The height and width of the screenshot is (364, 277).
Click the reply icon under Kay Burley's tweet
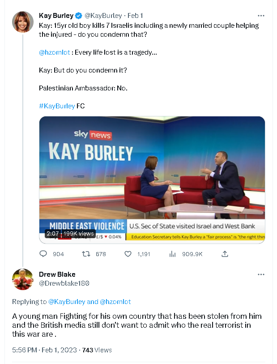pyautogui.click(x=43, y=254)
